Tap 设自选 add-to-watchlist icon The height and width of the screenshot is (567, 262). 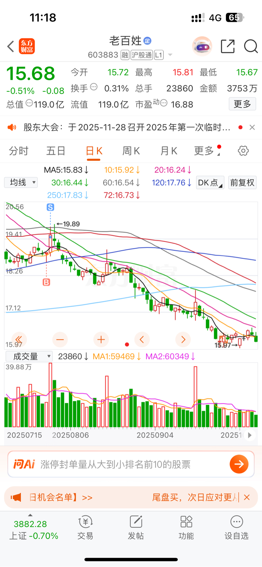[x=236, y=527]
